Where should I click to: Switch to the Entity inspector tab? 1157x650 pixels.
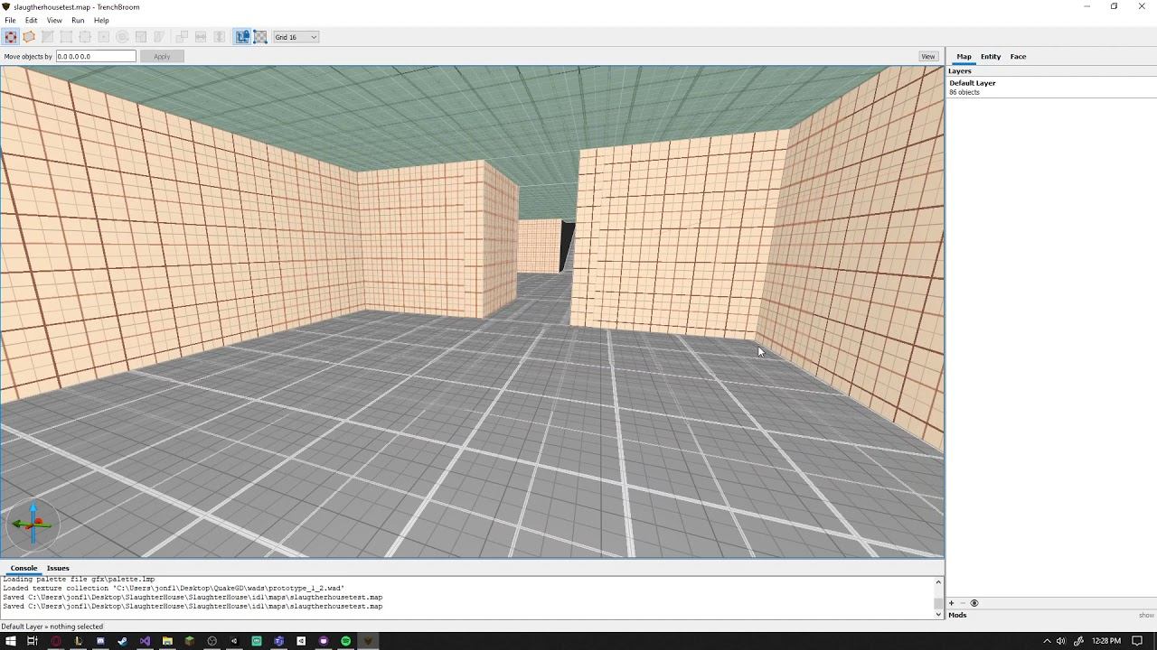[991, 56]
